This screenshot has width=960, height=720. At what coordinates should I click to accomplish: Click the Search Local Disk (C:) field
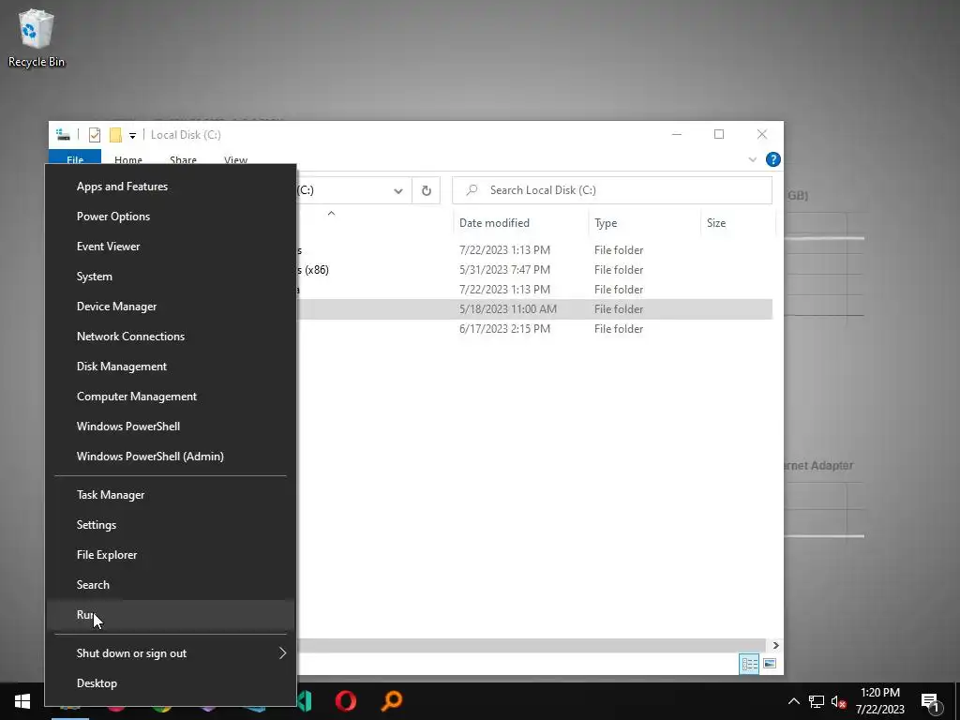point(611,190)
